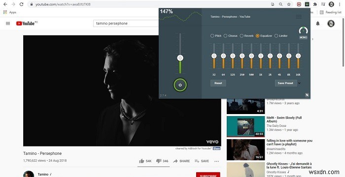Viewport: 345px width, 177px height.
Task: Click the 8k band slider knob
Action: pos(289,56)
